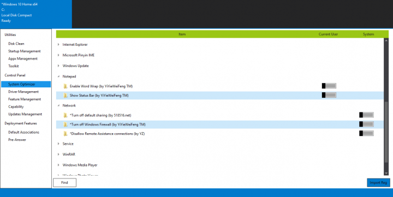The height and width of the screenshot is (197, 393).
Task: Open Startup Management page
Action: coord(25,51)
